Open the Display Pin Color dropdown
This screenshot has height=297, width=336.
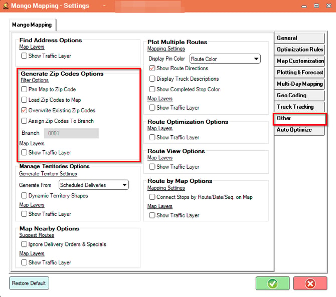tap(225, 59)
